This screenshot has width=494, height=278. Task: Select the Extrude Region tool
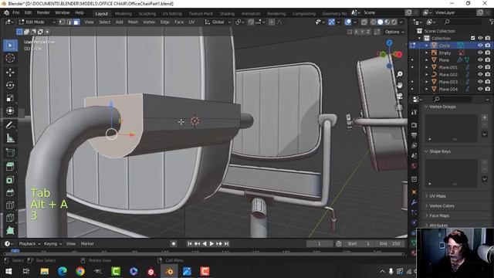point(10,167)
